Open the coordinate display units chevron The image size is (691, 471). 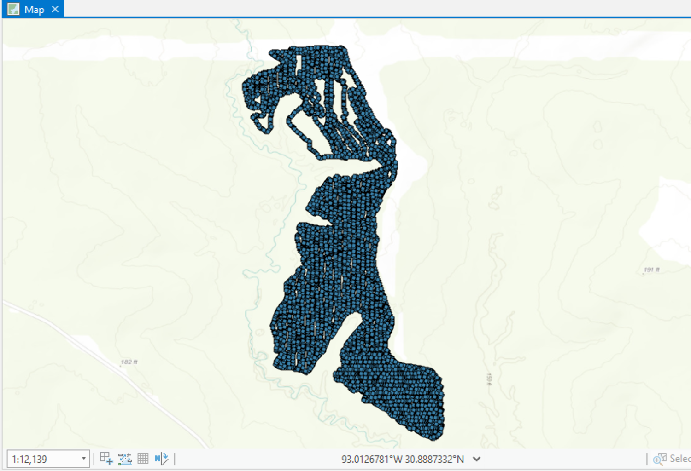[x=477, y=459]
